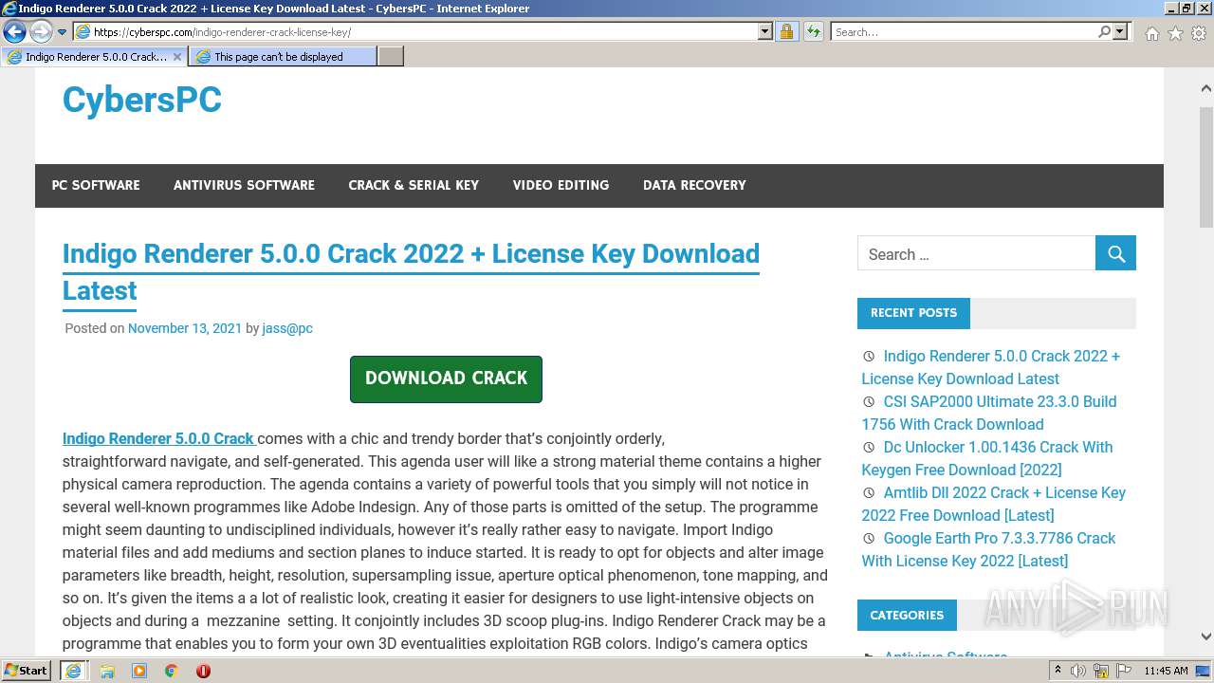Click the volume speaker tray icon

1078,671
